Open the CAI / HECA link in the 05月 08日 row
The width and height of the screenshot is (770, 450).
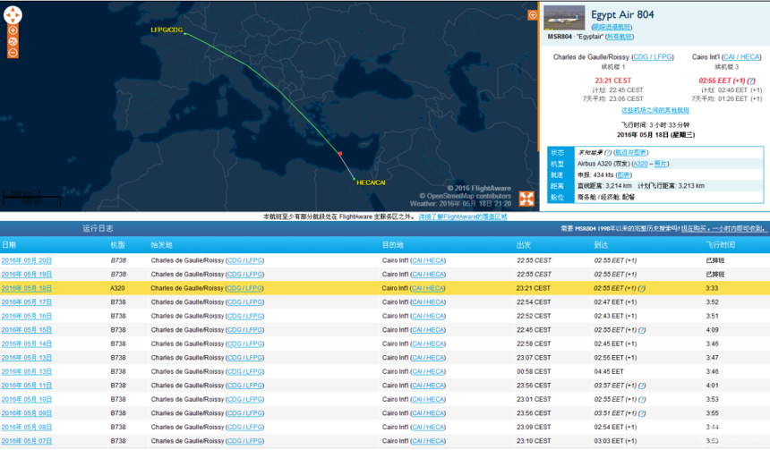[428, 428]
